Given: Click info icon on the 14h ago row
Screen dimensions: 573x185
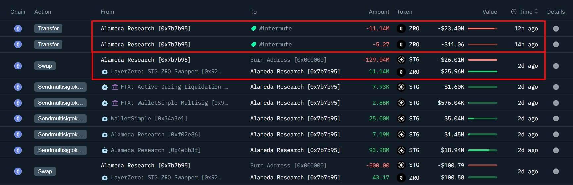Looking at the screenshot, I should [x=556, y=44].
